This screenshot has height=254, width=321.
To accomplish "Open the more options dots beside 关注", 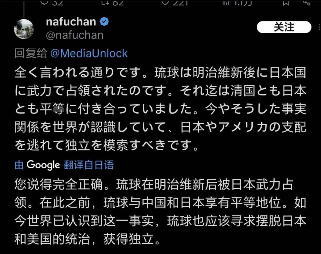I will point(319,27).
